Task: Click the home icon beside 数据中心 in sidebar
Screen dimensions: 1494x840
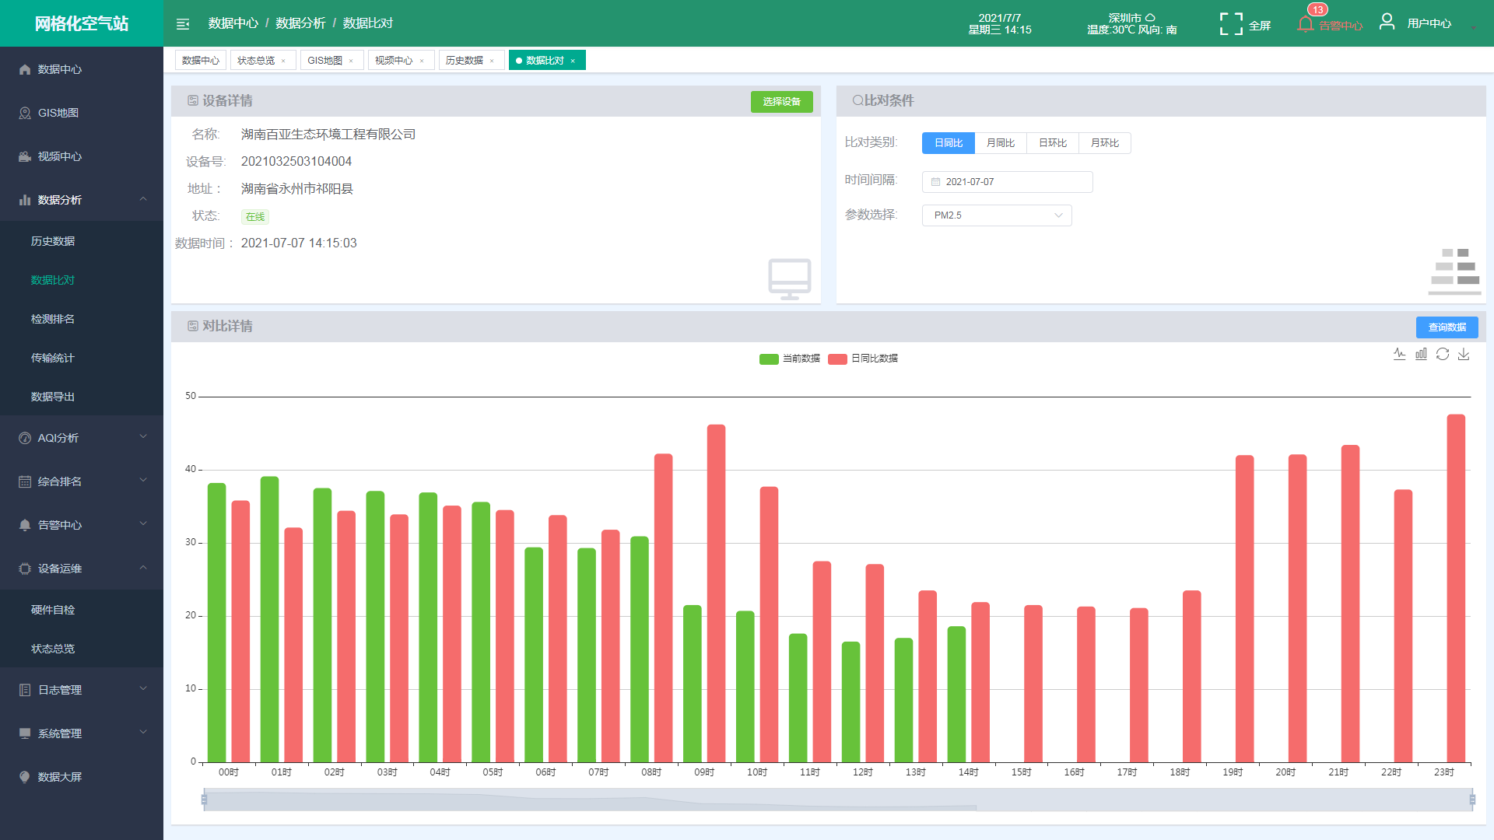Action: pos(25,69)
